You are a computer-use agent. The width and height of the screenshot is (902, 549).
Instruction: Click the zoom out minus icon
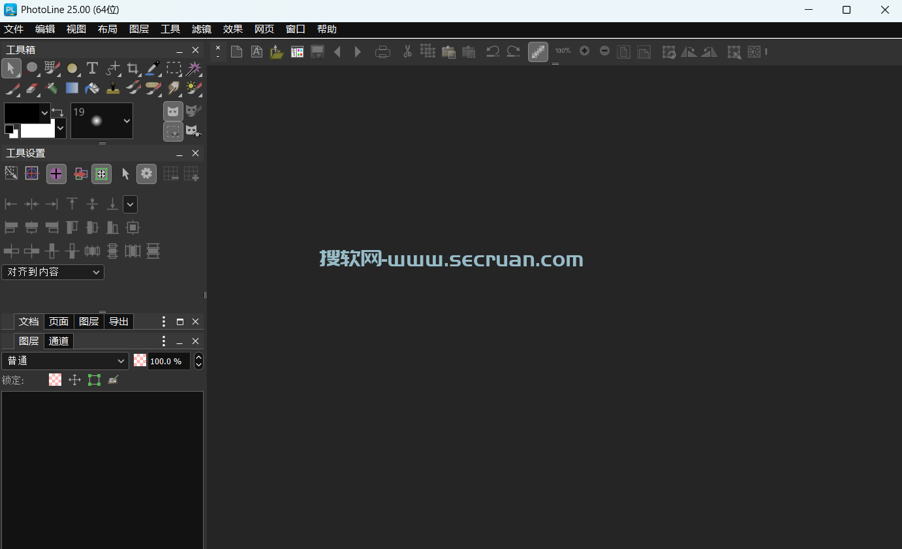coord(604,51)
